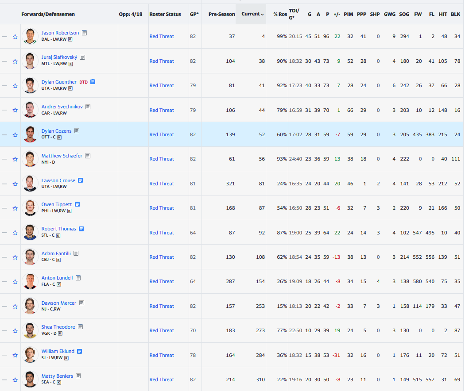View notes icon beside Matthew Schaefer
The width and height of the screenshot is (469, 391).
88,156
